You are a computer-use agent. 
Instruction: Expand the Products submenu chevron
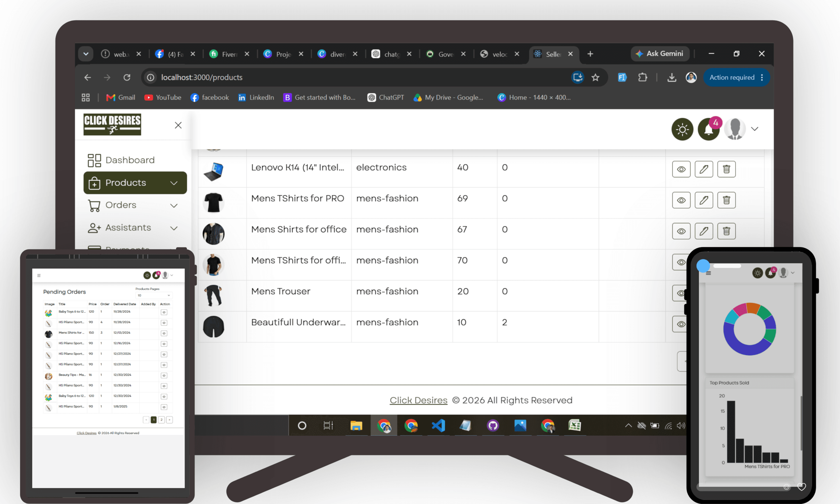click(174, 183)
